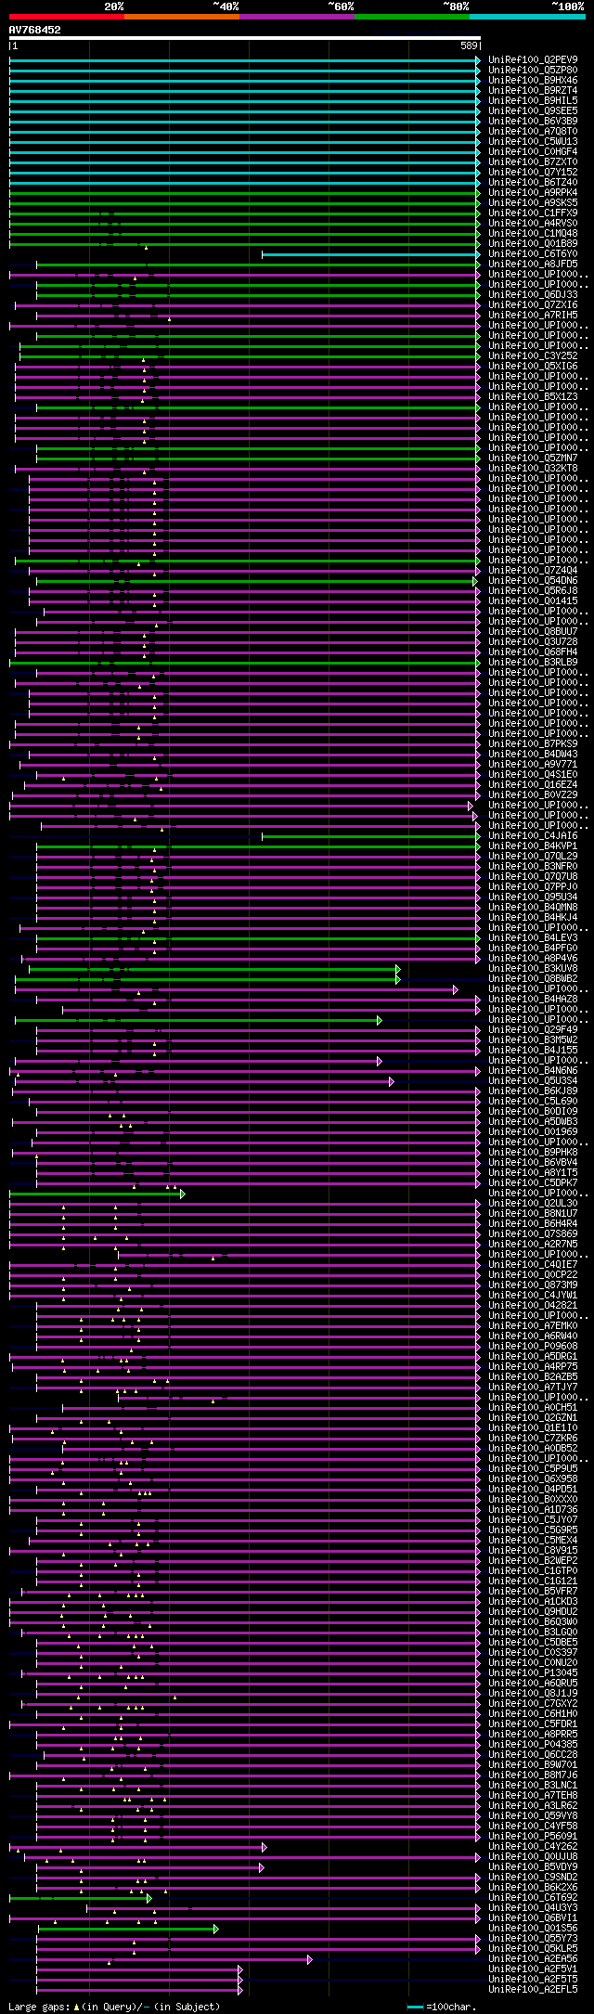This screenshot has height=2014, width=594.
Task: Select the UniRef100_C3Y252 label
Action: pos(533,355)
